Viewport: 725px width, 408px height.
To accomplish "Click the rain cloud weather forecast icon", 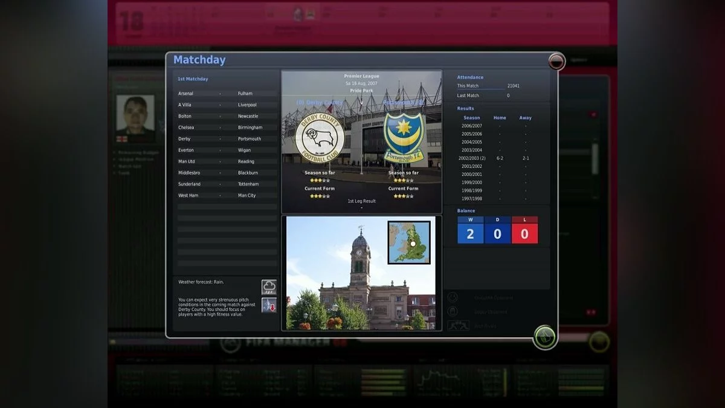I will click(x=269, y=287).
